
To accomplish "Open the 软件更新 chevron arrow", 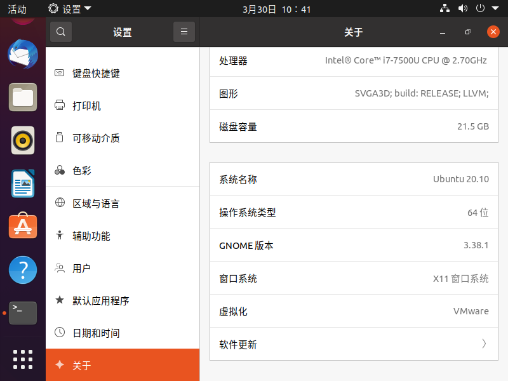I will (484, 344).
